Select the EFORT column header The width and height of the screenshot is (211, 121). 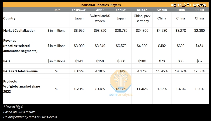click(x=200, y=10)
